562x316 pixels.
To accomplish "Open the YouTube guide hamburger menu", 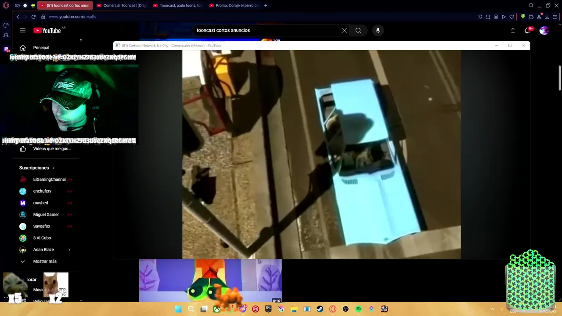I will 23,30.
